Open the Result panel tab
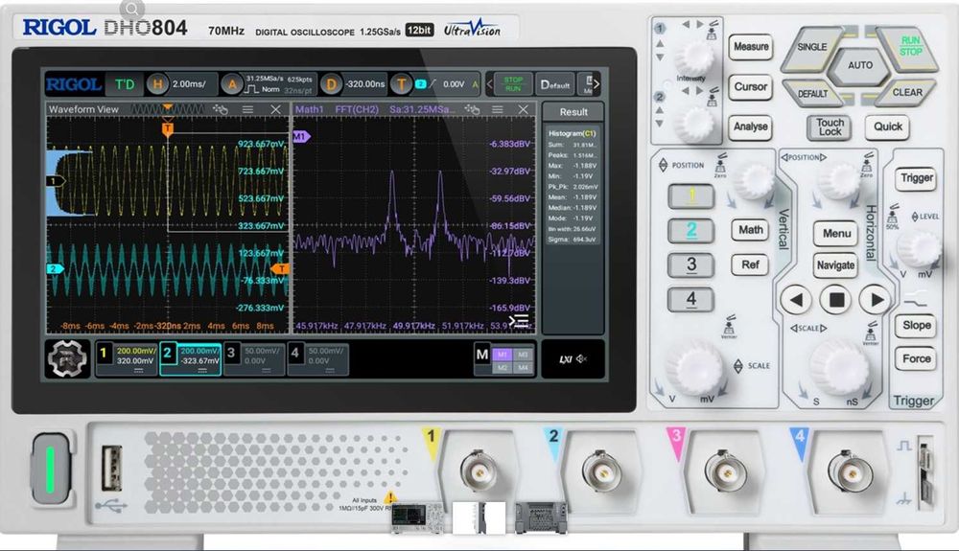Image resolution: width=959 pixels, height=551 pixels. pyautogui.click(x=573, y=112)
